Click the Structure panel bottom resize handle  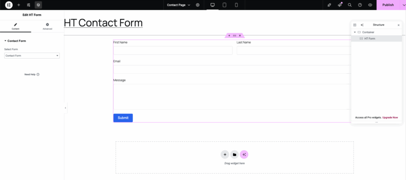coord(377,122)
